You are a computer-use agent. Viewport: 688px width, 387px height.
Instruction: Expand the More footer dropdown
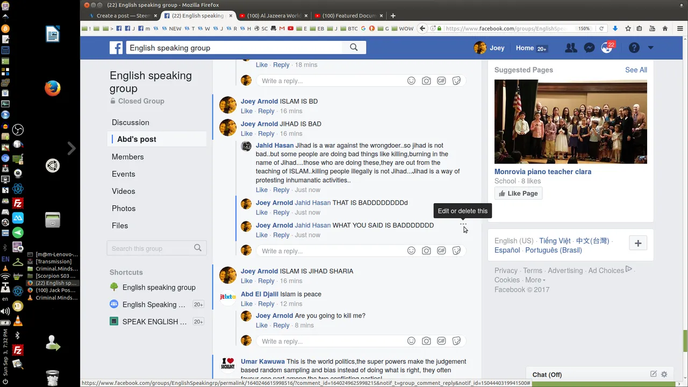tap(535, 280)
